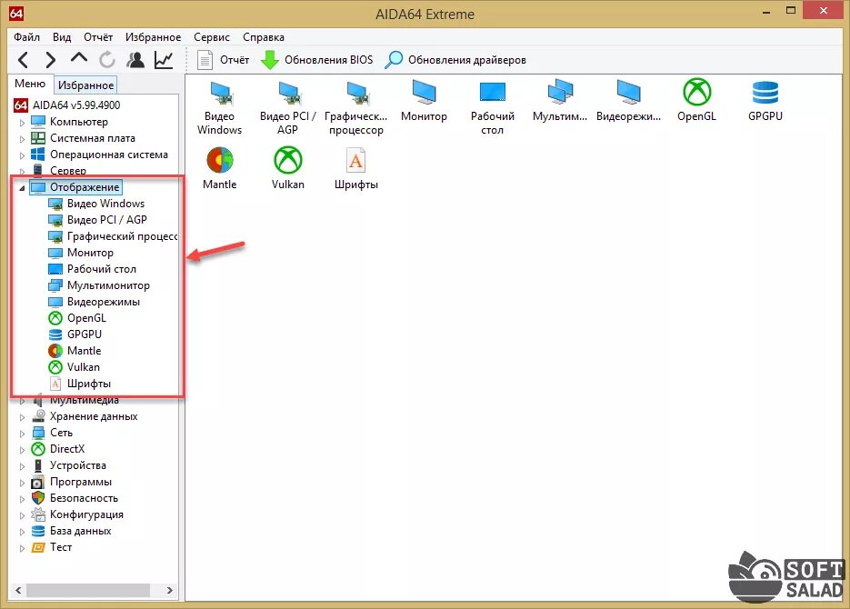
Task: Go back with the left arrow toolbar icon
Action: [24, 60]
